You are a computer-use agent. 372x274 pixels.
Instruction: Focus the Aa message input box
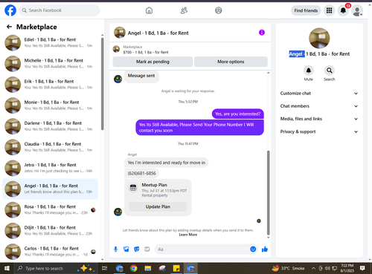(202, 249)
